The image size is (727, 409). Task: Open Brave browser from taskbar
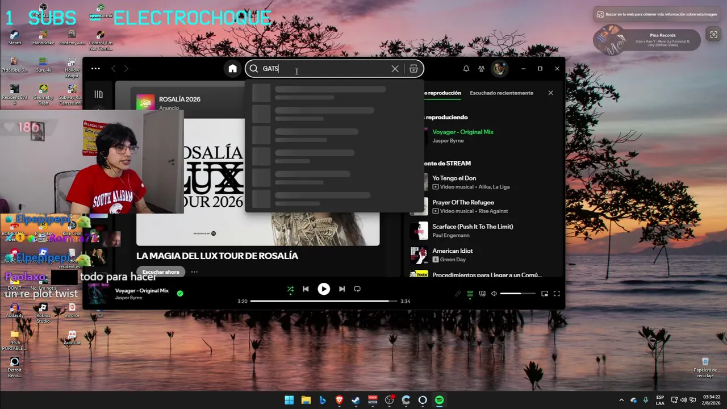coord(339,400)
